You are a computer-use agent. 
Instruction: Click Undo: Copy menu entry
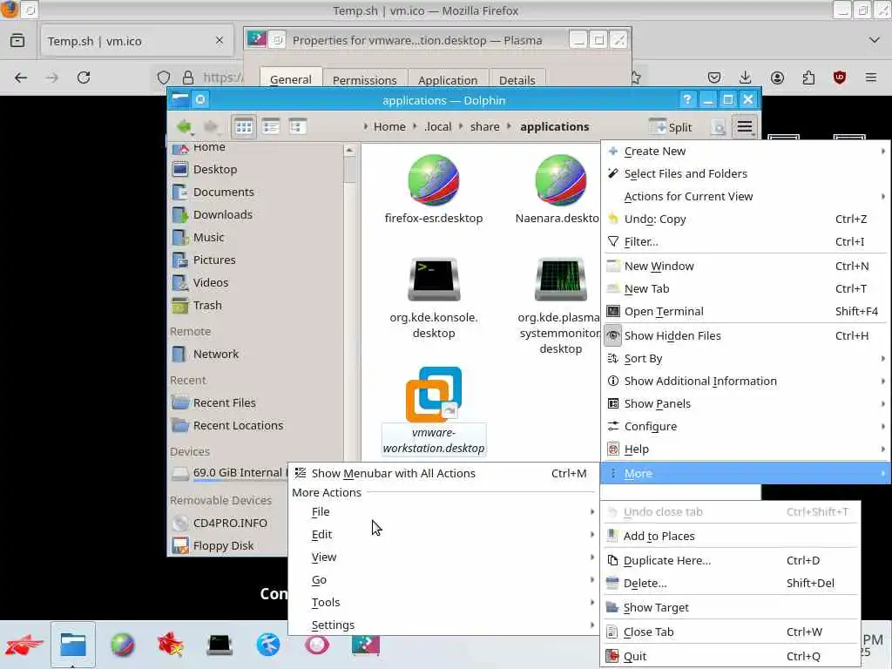click(x=746, y=219)
